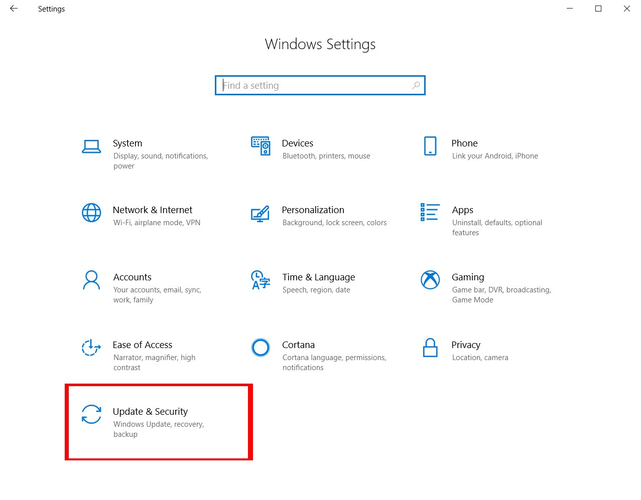Select the Time & Language icon

click(261, 280)
